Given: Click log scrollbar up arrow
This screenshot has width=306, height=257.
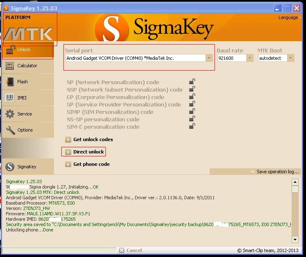Looking at the screenshot, I should pyautogui.click(x=295, y=182).
